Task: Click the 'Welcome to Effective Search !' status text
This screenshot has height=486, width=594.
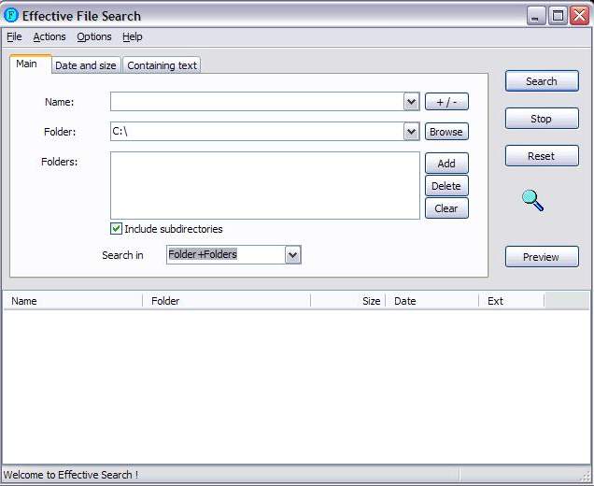Action: point(71,475)
